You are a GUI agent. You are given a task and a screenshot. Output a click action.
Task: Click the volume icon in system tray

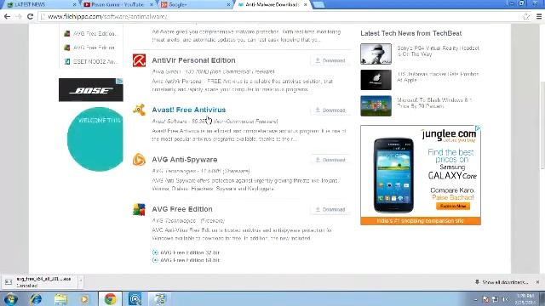(x=506, y=299)
